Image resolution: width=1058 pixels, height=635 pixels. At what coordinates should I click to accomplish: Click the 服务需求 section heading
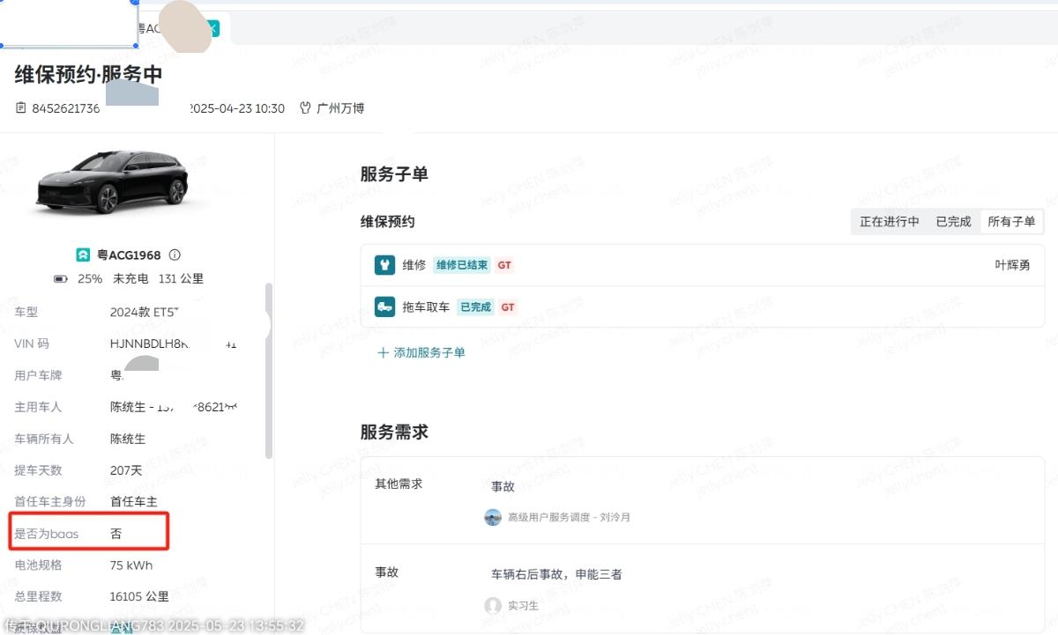pyautogui.click(x=394, y=432)
